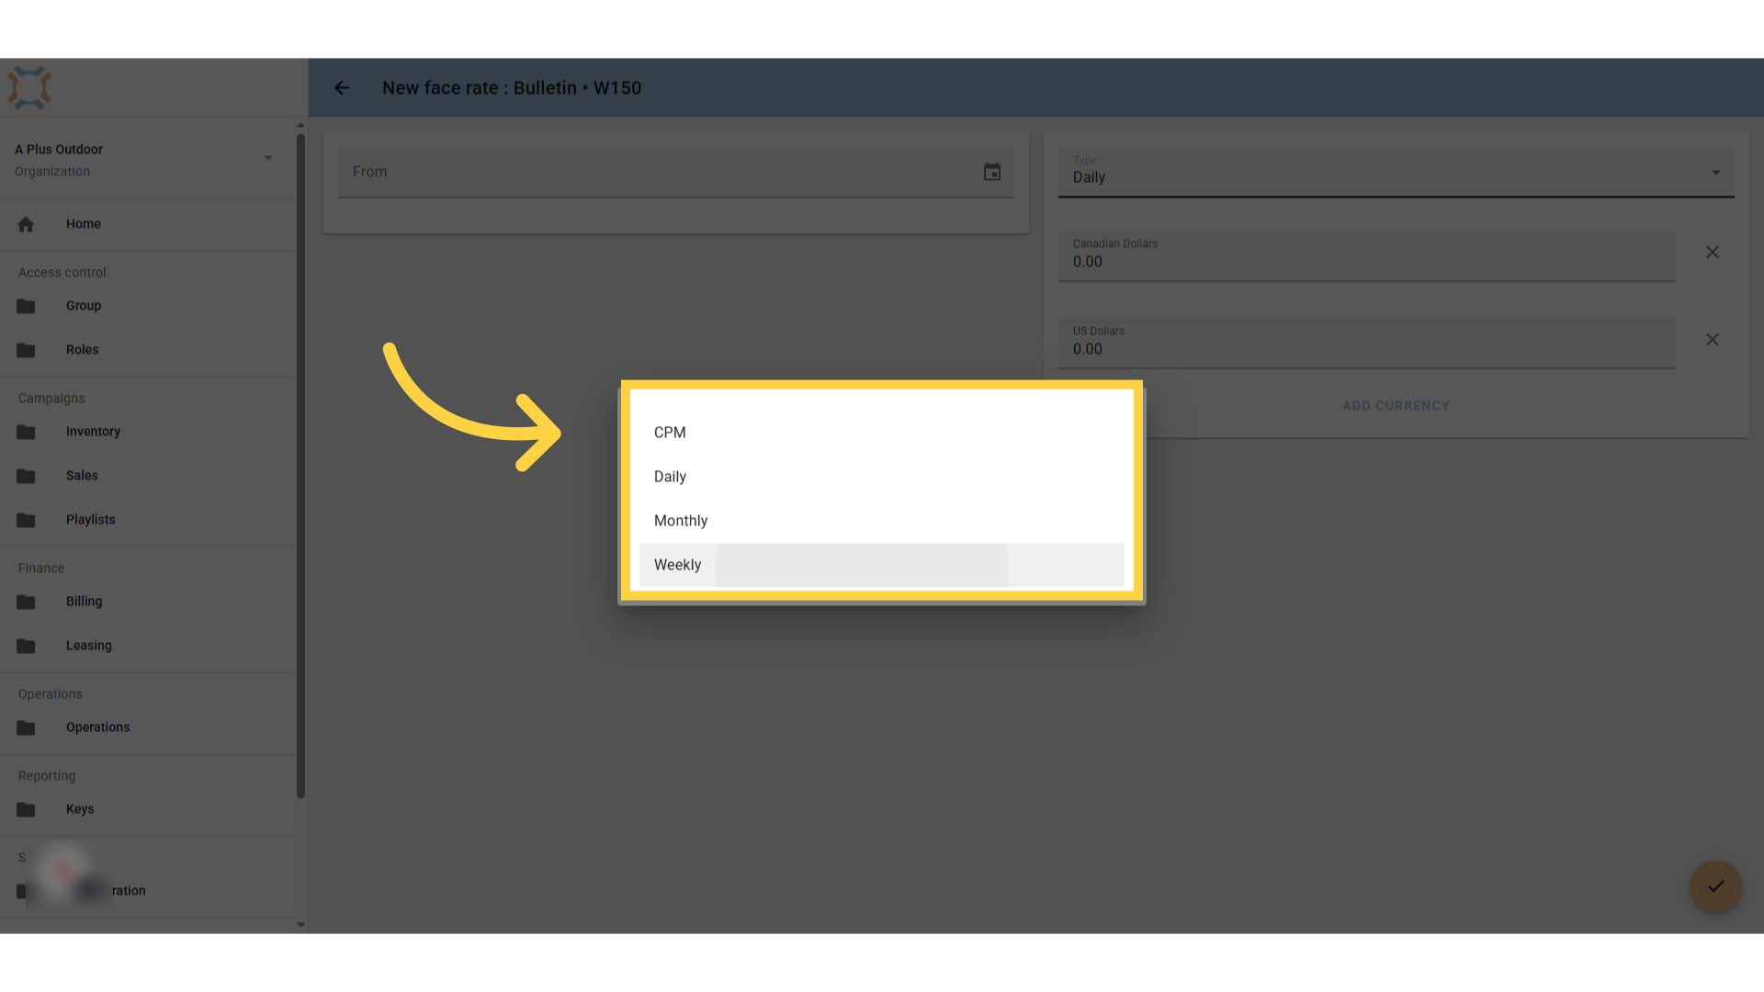Edit the Canadian Dollars amount field
Screen dimensions: 1764x992
pos(1367,255)
